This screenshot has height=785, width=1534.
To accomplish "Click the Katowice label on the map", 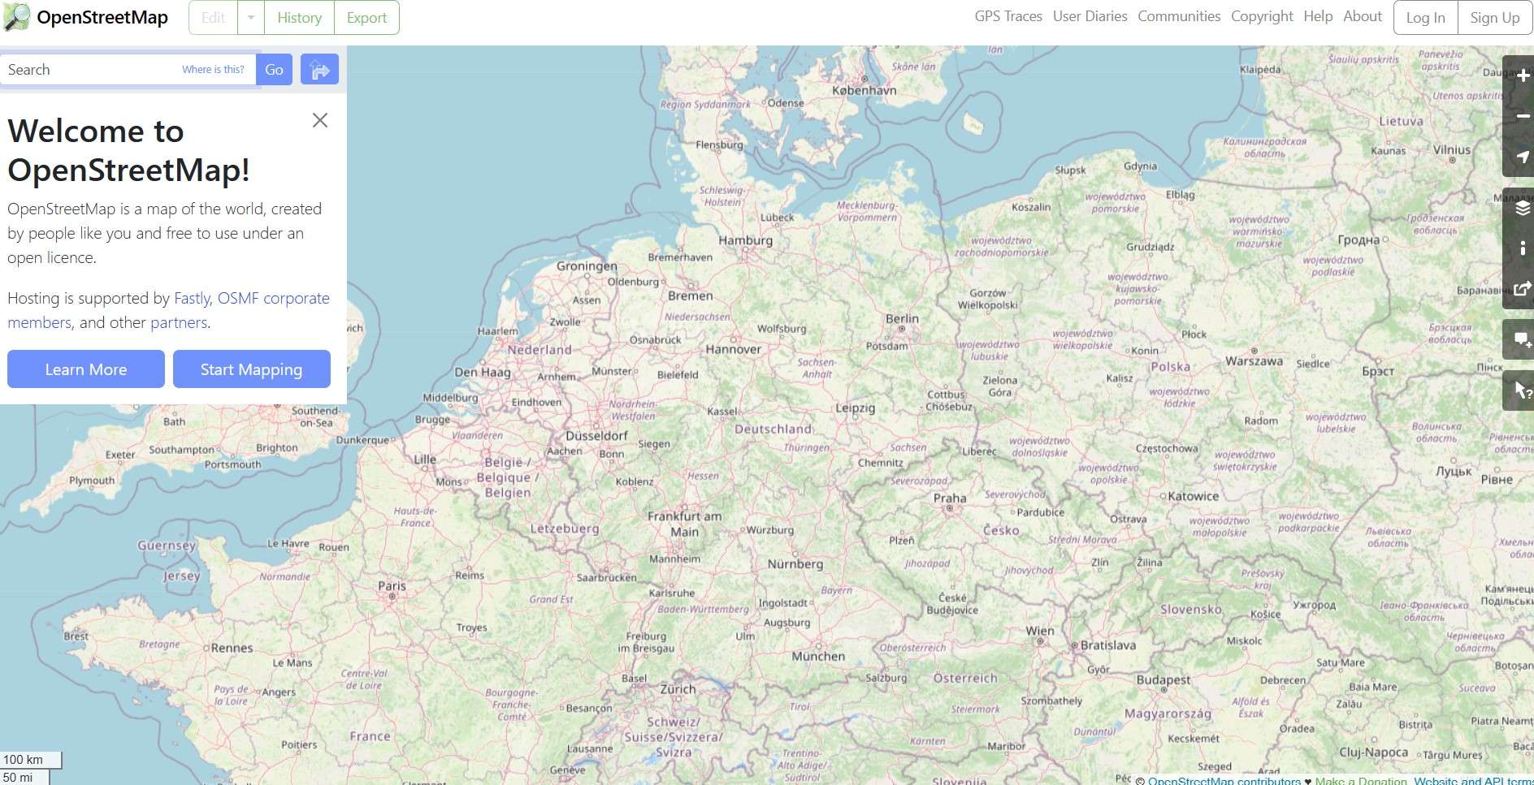I will (1194, 496).
